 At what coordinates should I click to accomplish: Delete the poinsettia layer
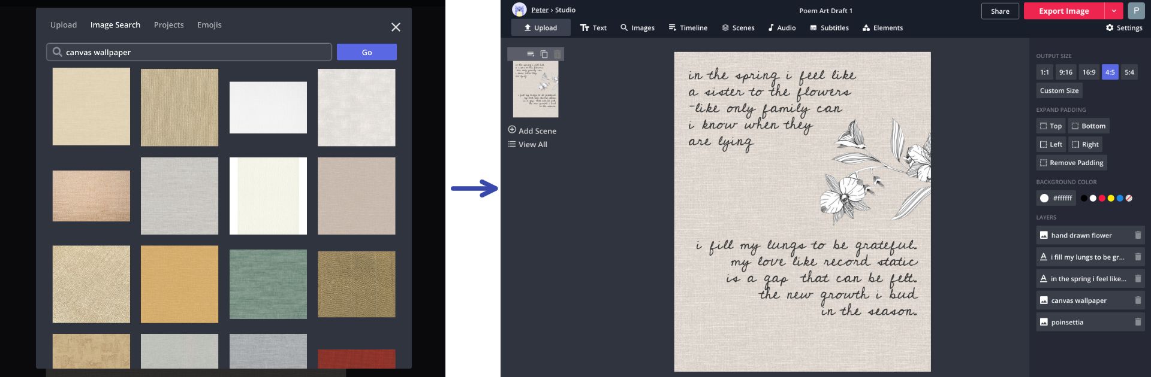(x=1138, y=322)
